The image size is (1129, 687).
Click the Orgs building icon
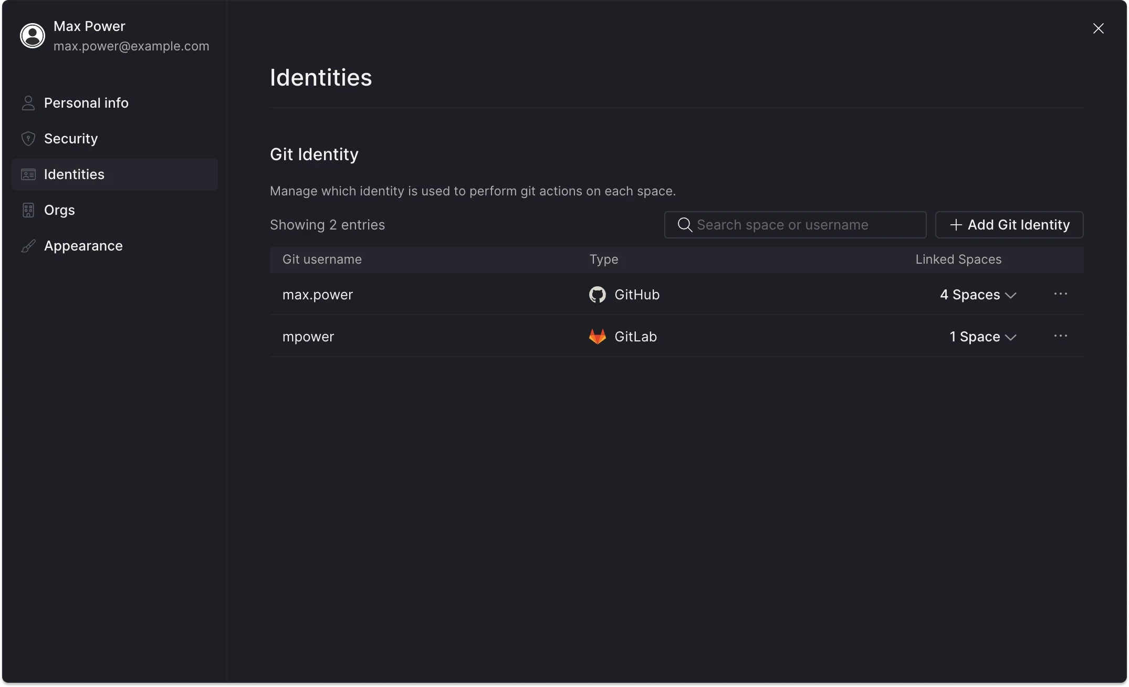[x=28, y=210]
